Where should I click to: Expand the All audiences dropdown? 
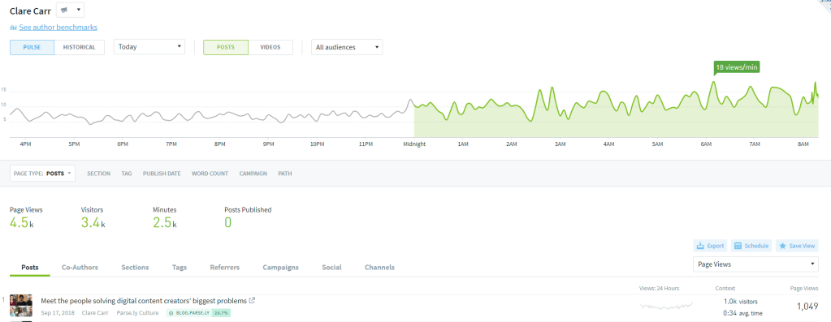click(x=347, y=47)
